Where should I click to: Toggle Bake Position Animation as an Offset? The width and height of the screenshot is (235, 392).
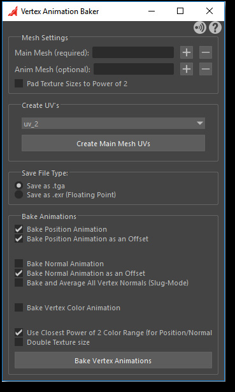(18, 239)
